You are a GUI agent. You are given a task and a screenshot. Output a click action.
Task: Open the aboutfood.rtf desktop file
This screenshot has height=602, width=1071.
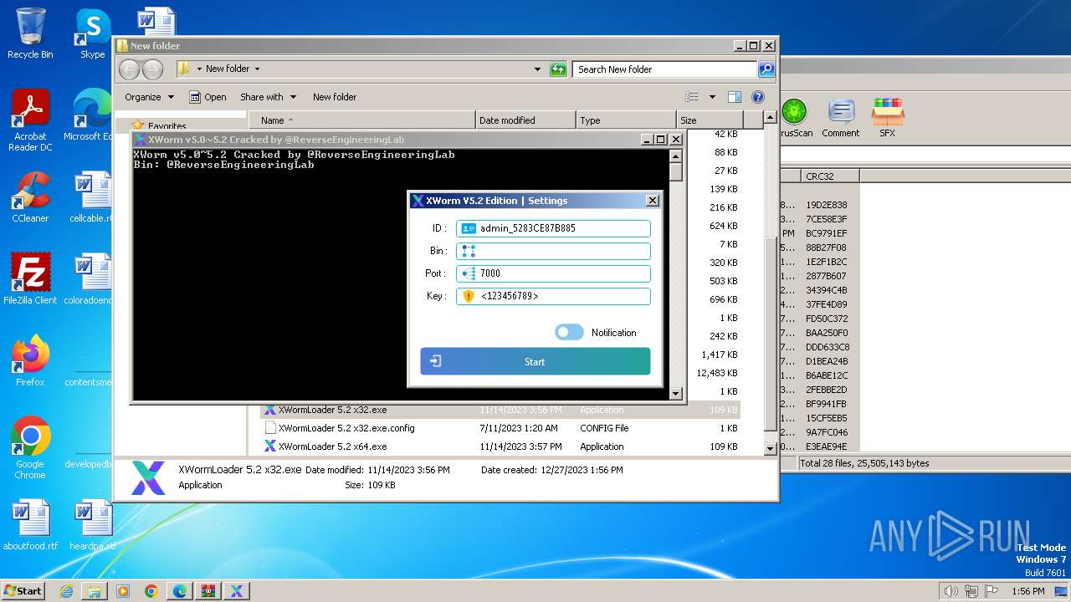[x=30, y=525]
